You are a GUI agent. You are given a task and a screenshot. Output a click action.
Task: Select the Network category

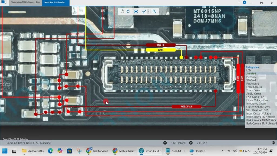point(251,77)
